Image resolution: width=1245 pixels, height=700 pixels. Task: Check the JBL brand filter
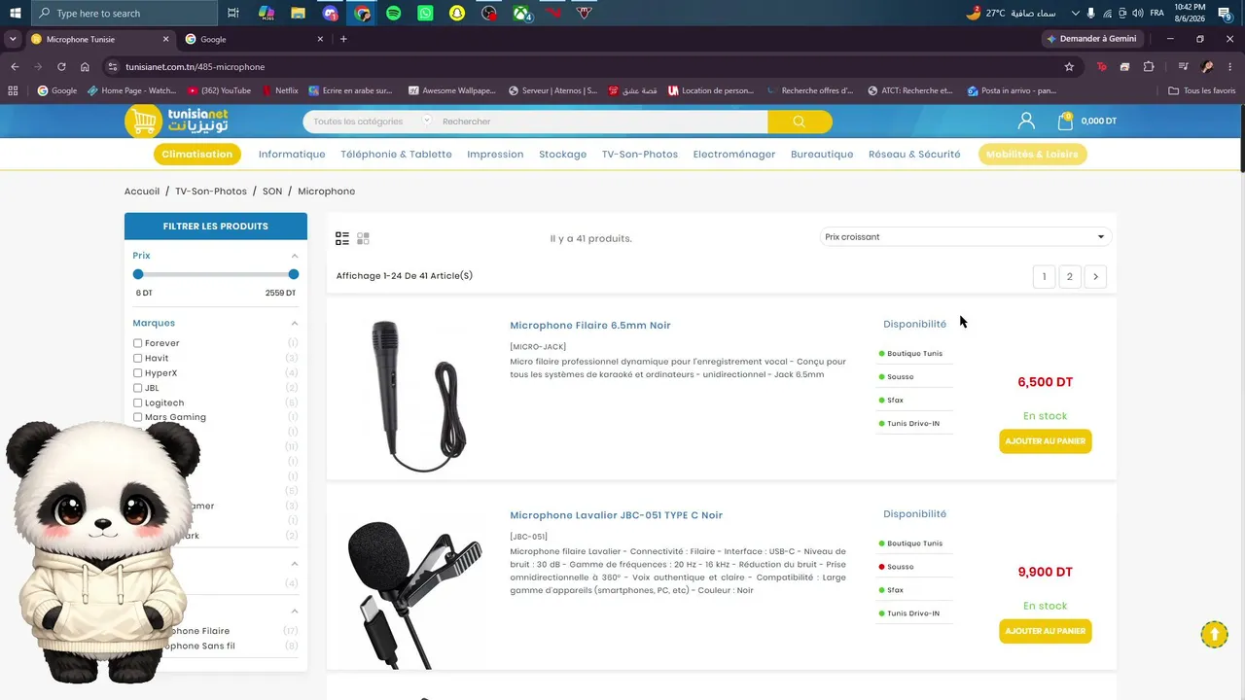coord(137,388)
